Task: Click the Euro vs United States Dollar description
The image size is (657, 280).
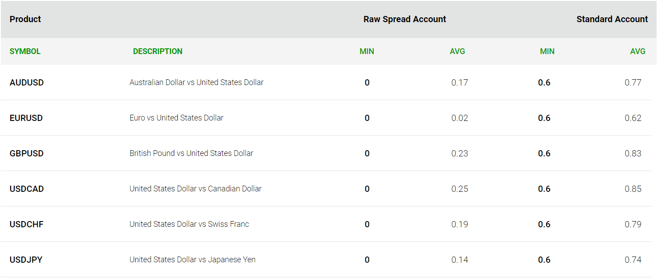Action: (x=176, y=118)
